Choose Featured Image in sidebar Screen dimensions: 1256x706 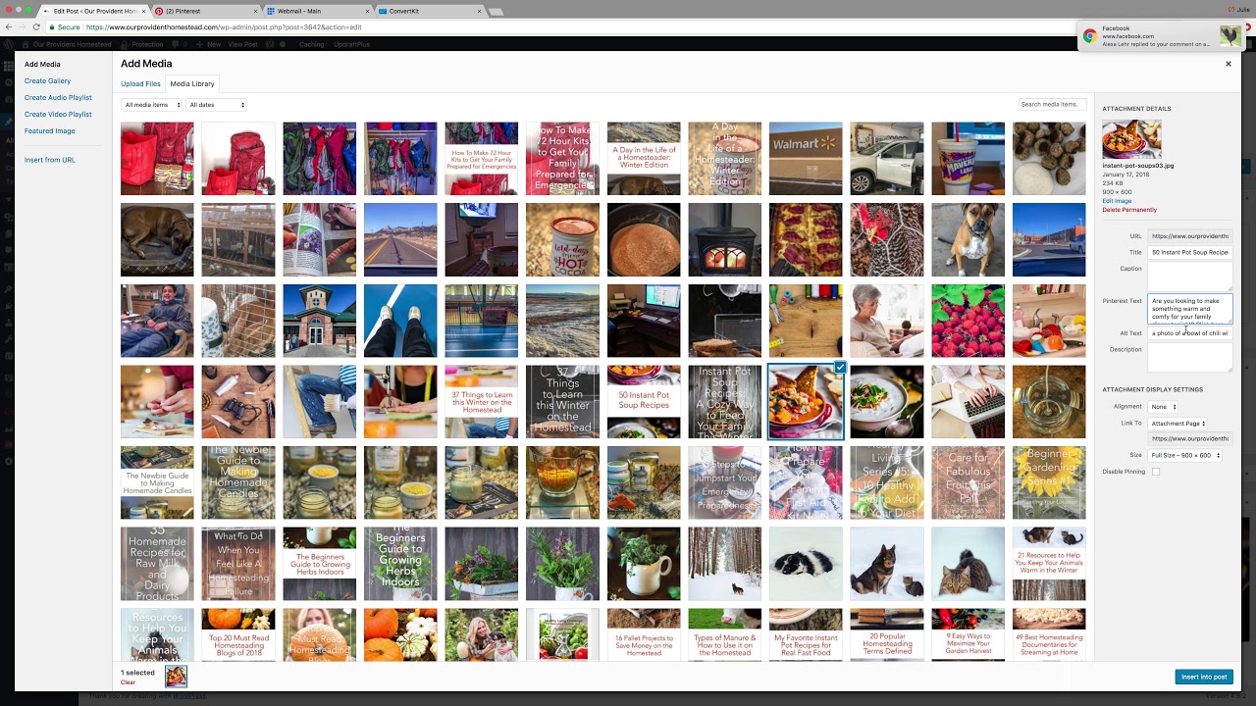coord(50,131)
